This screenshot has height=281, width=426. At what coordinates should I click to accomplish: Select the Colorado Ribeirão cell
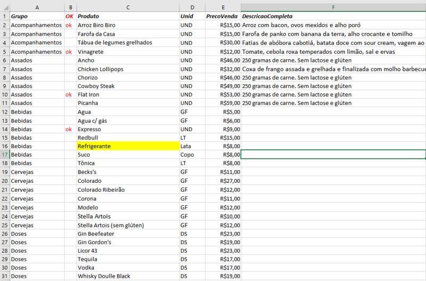[x=128, y=190]
